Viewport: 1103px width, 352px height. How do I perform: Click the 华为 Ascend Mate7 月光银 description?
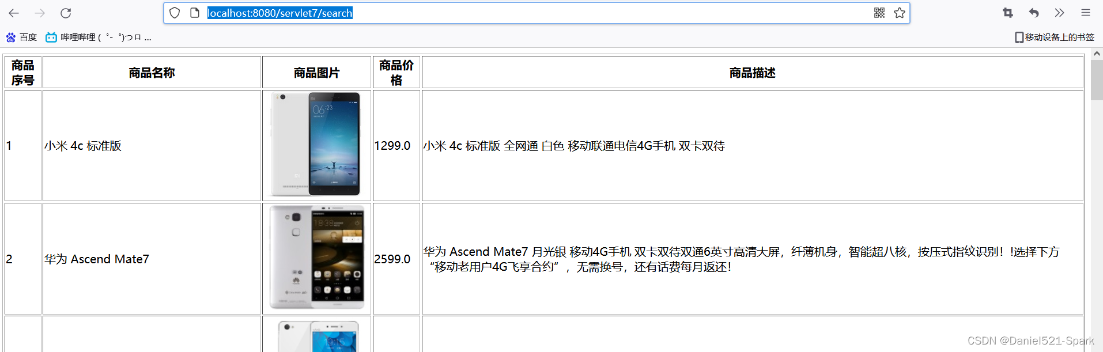[x=742, y=259]
